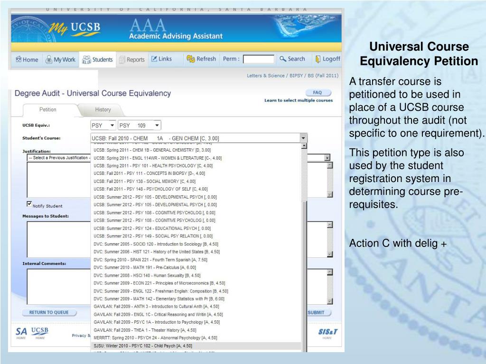Open the Links menu label
Image resolution: width=486 pixels, height=364 pixels.
coord(165,59)
